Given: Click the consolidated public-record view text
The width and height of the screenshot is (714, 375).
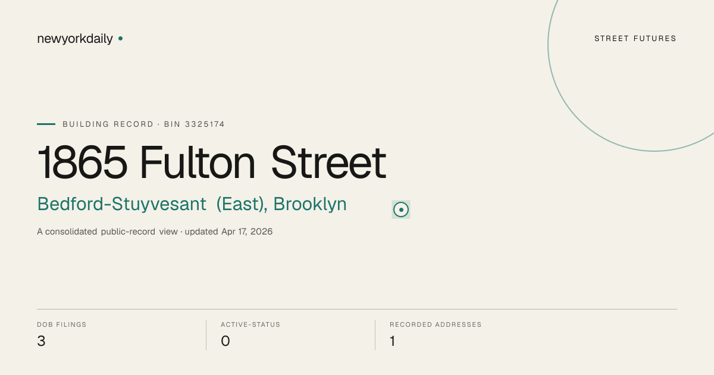Looking at the screenshot, I should point(107,232).
